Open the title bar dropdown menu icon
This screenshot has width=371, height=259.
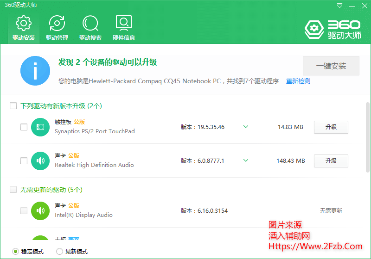(x=339, y=6)
